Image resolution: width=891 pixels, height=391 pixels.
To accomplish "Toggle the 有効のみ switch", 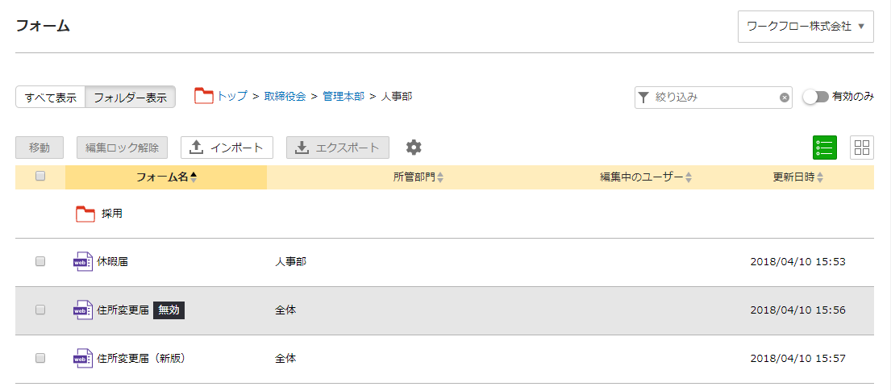I will point(815,97).
